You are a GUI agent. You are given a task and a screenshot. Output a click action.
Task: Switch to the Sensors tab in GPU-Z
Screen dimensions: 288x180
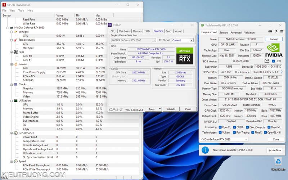[x=224, y=32]
